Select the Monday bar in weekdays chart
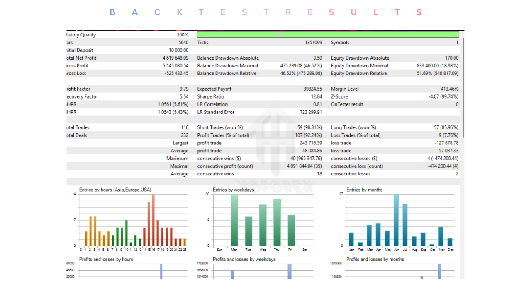The image size is (531, 298). [x=234, y=220]
